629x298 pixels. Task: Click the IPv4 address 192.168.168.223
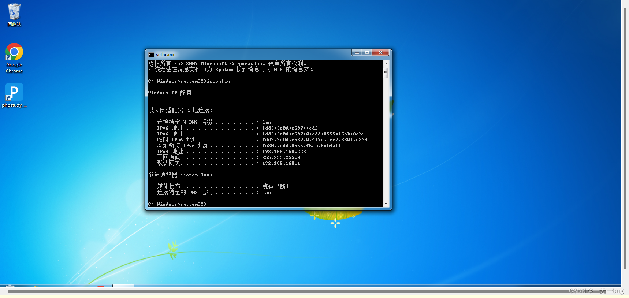284,152
